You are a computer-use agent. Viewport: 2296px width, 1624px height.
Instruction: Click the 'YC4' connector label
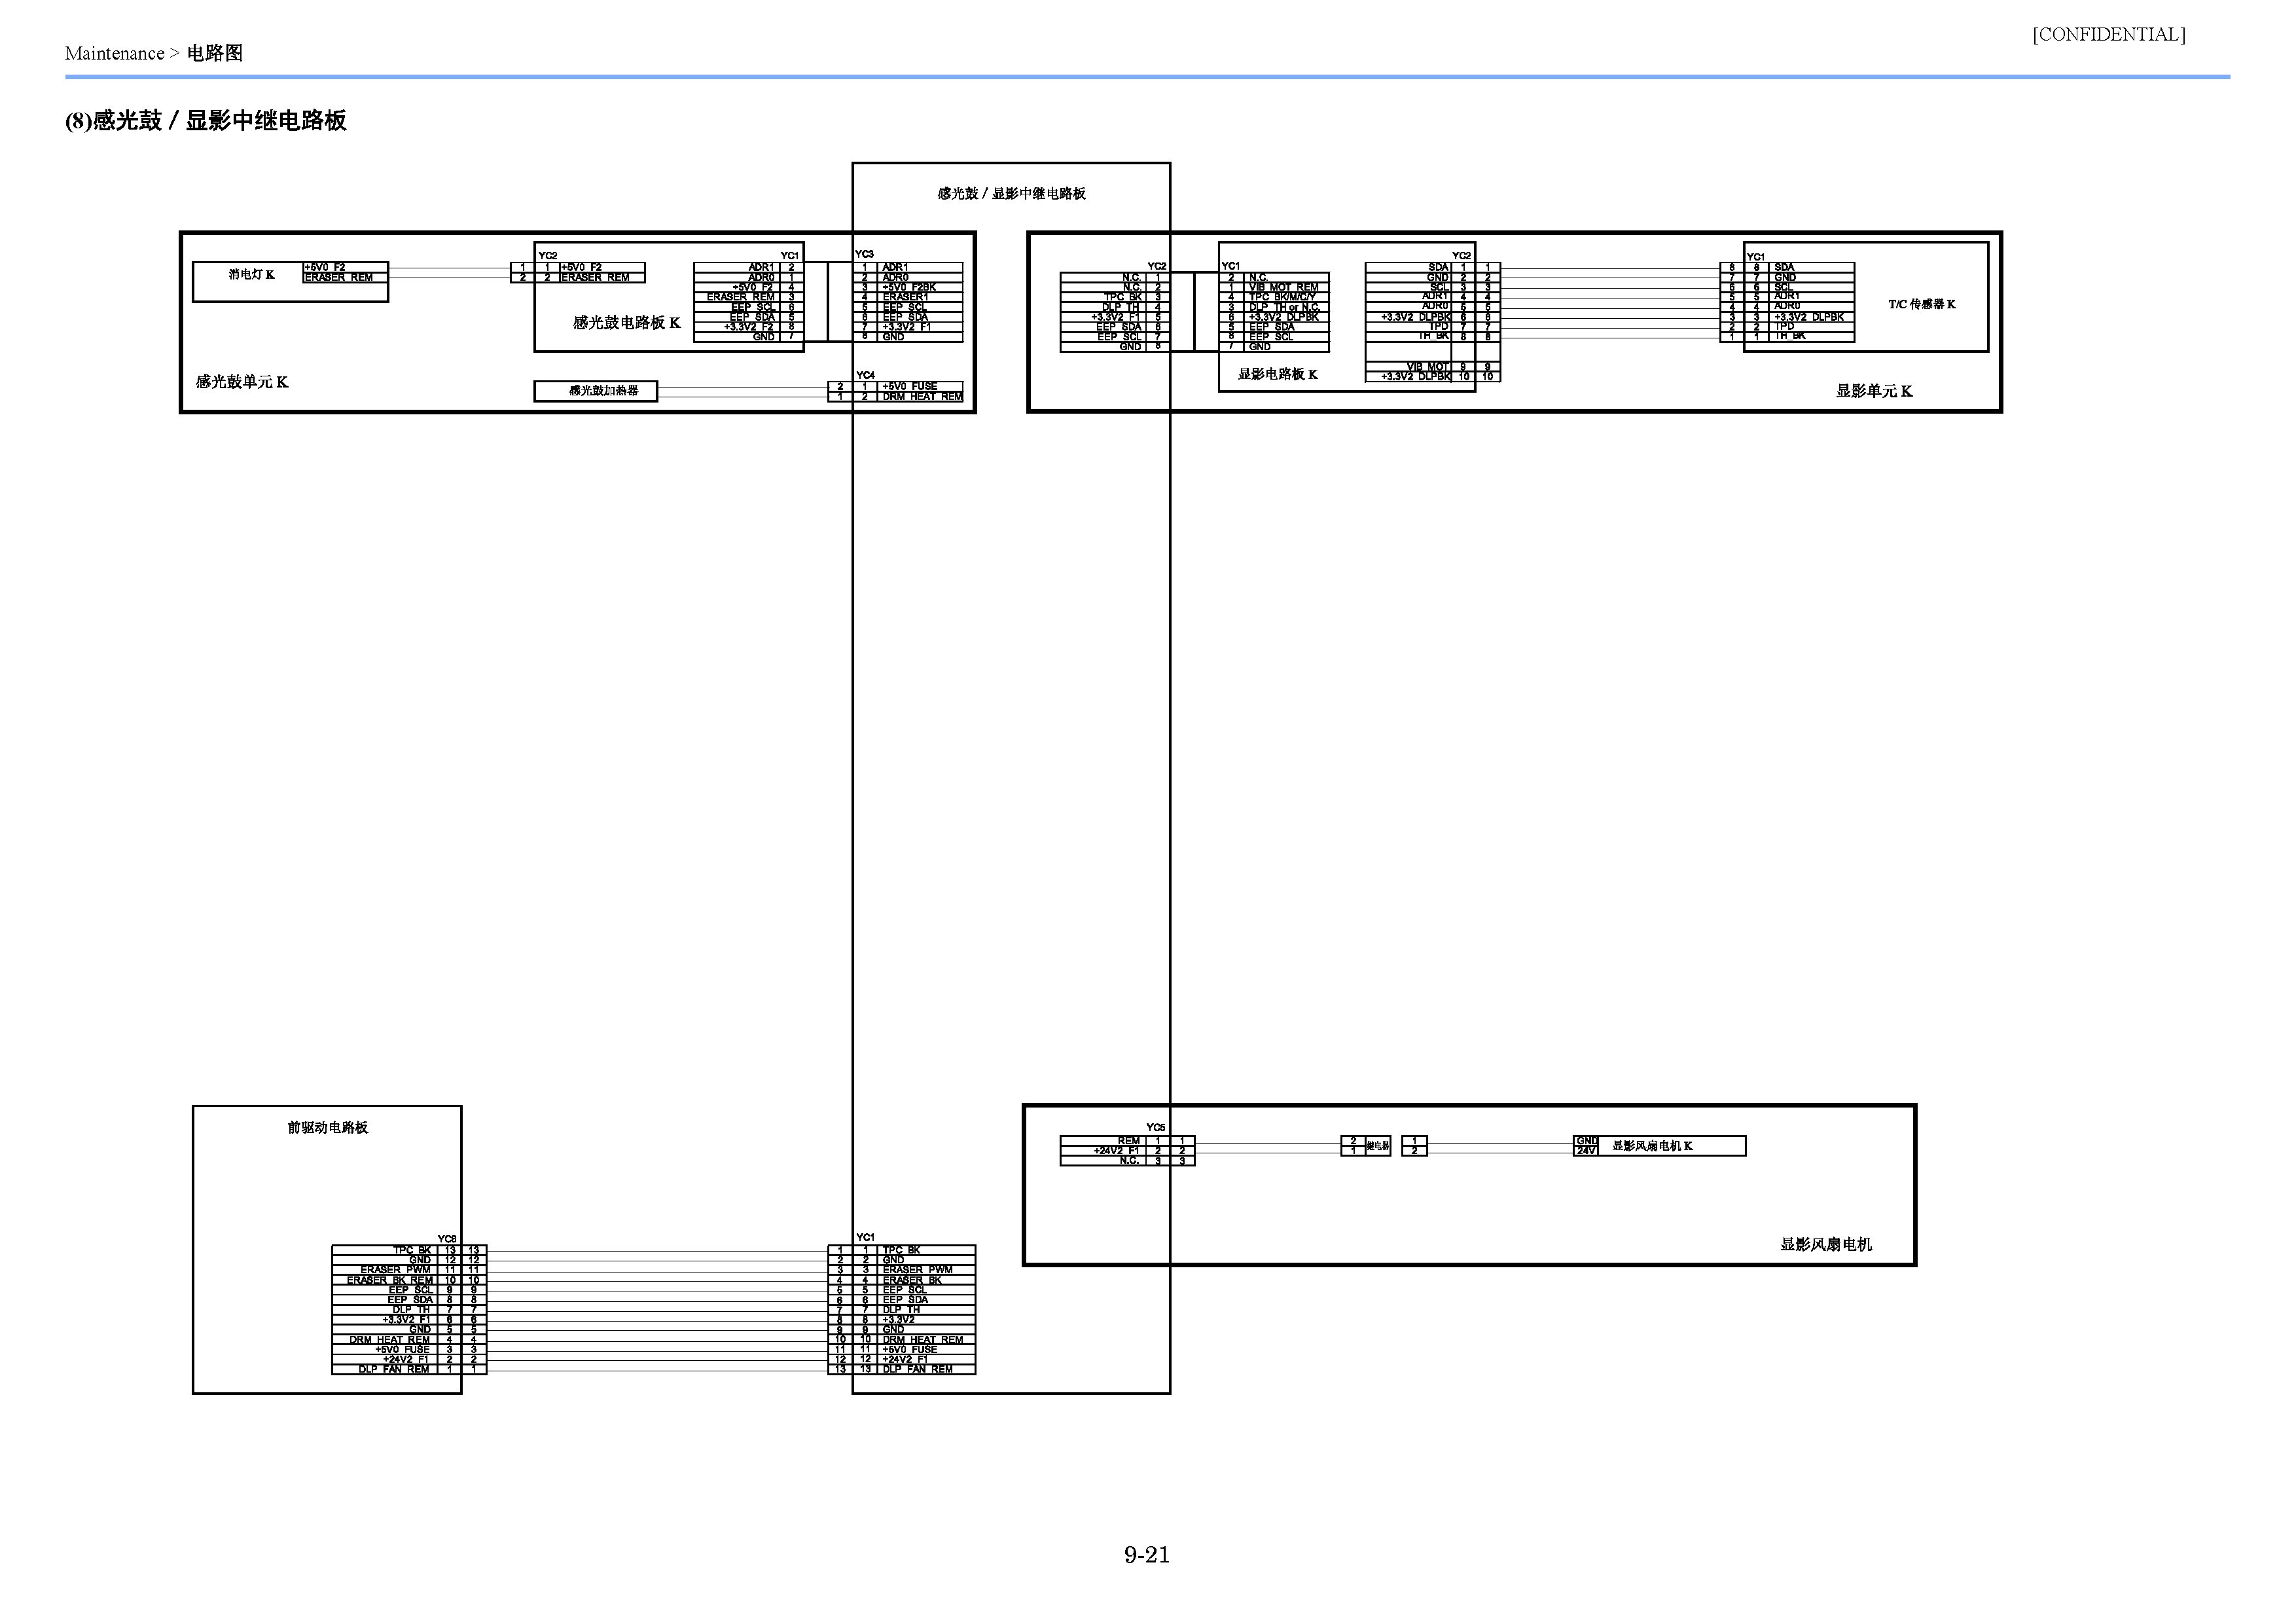[865, 375]
